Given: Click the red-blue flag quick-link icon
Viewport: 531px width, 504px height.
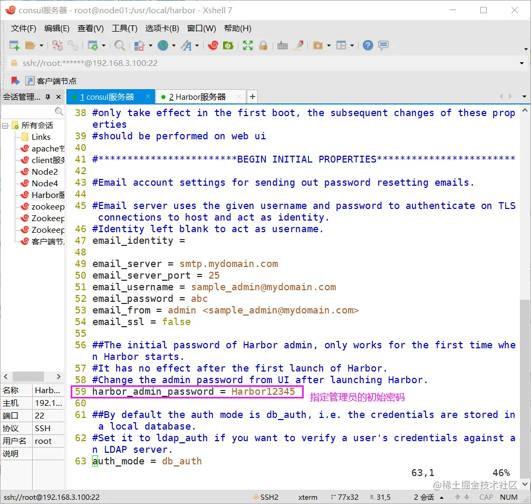Looking at the screenshot, I should click(15, 81).
